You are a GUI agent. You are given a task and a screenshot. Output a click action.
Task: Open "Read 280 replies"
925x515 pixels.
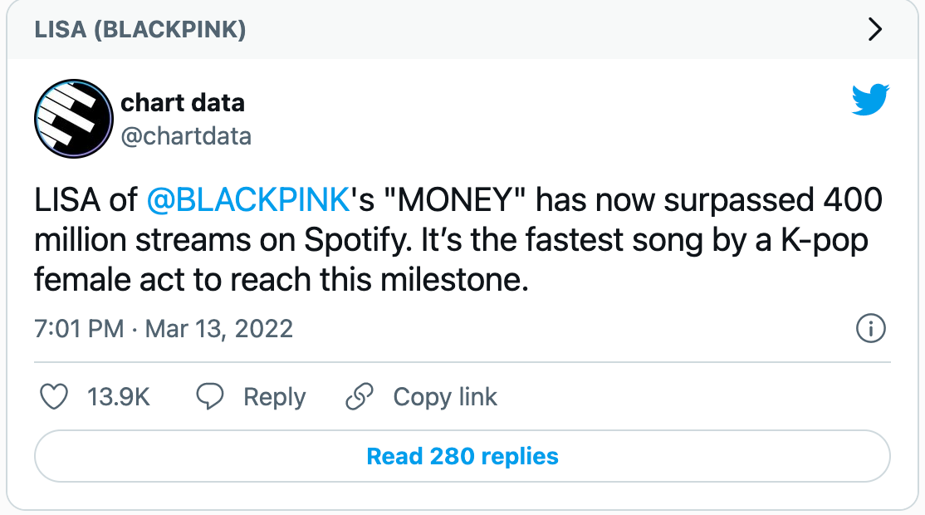pos(462,456)
